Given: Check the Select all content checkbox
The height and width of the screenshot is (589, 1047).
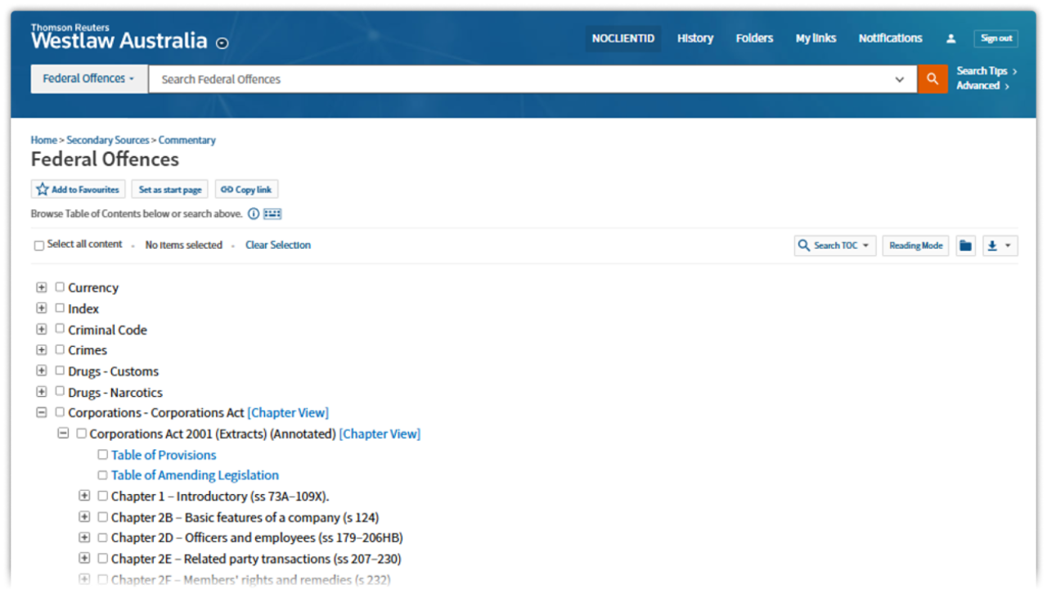Looking at the screenshot, I should click(x=38, y=245).
